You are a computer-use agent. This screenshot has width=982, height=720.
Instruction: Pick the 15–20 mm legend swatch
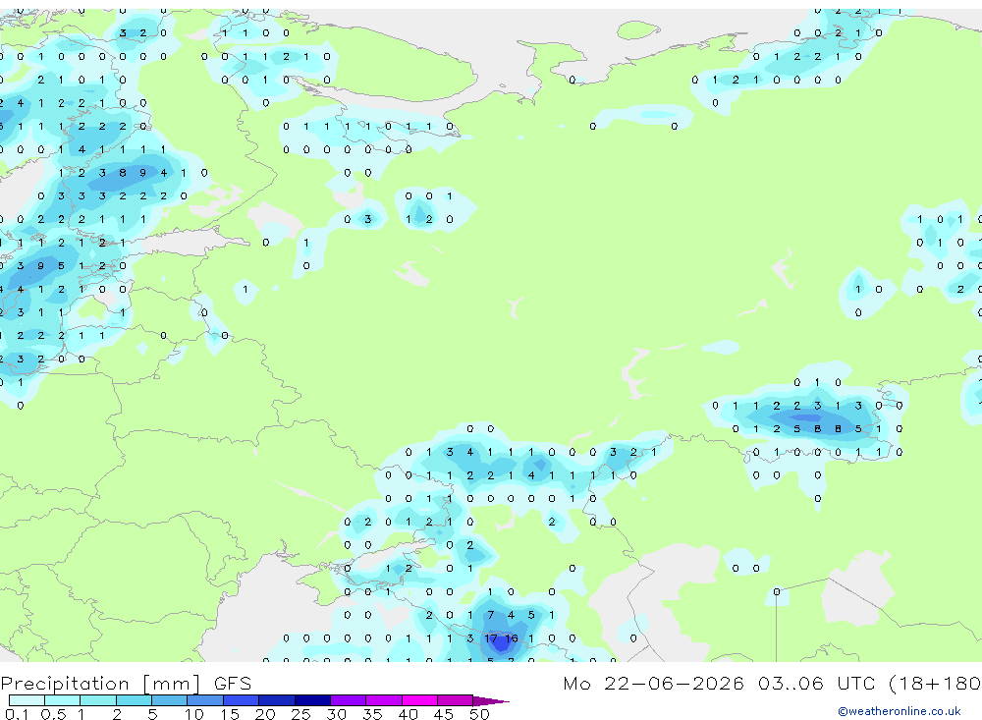[x=242, y=700]
